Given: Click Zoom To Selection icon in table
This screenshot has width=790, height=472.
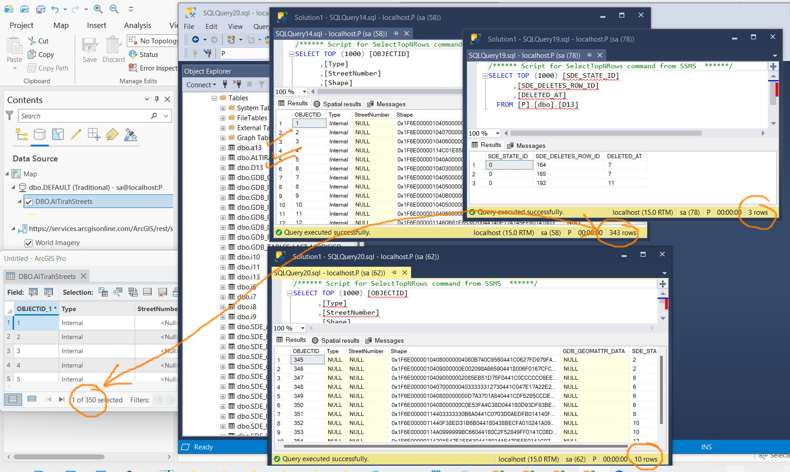Looking at the screenshot, I should coord(118,292).
